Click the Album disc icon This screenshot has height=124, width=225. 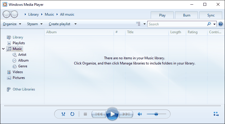point(14,60)
